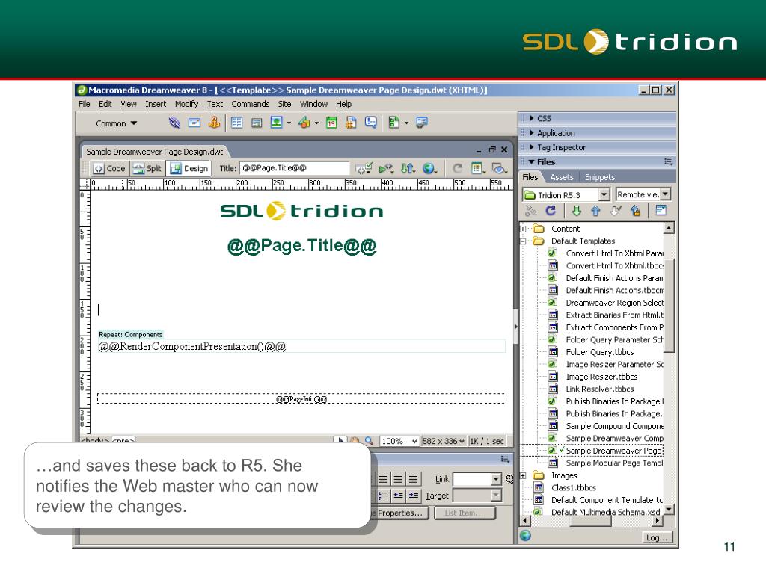Select Sample Modular Page Template file
The image size is (766, 574).
614,463
